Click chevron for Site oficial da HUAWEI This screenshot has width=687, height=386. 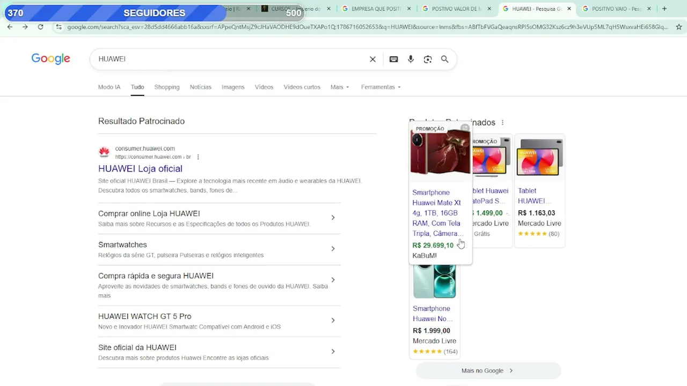pos(333,352)
